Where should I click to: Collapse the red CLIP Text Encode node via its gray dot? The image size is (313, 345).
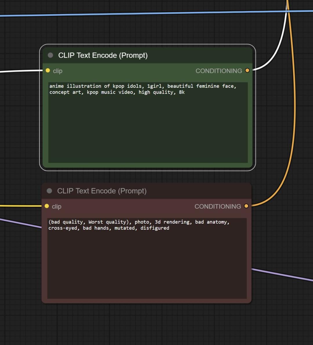point(49,191)
